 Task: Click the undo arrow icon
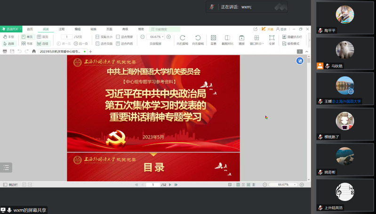point(19,51)
